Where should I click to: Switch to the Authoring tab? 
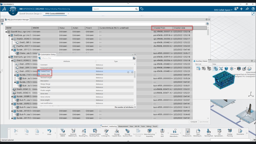tap(113, 126)
